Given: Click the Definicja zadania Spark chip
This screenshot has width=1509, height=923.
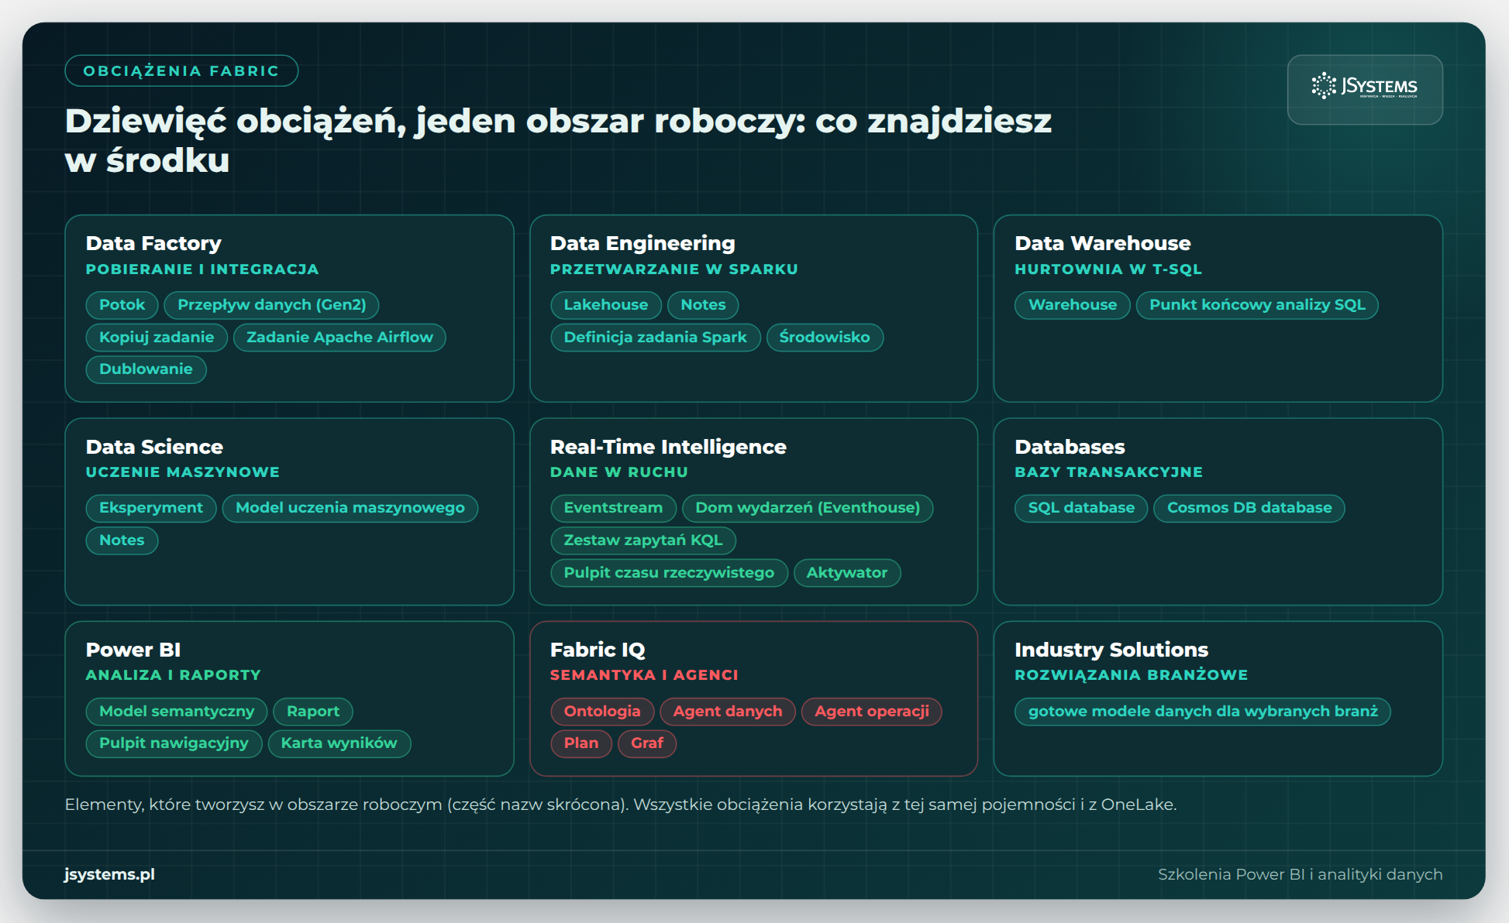Looking at the screenshot, I should pos(655,338).
